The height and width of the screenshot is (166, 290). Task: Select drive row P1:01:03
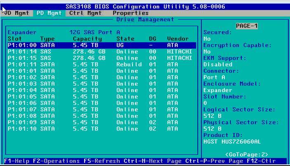click(x=102, y=84)
